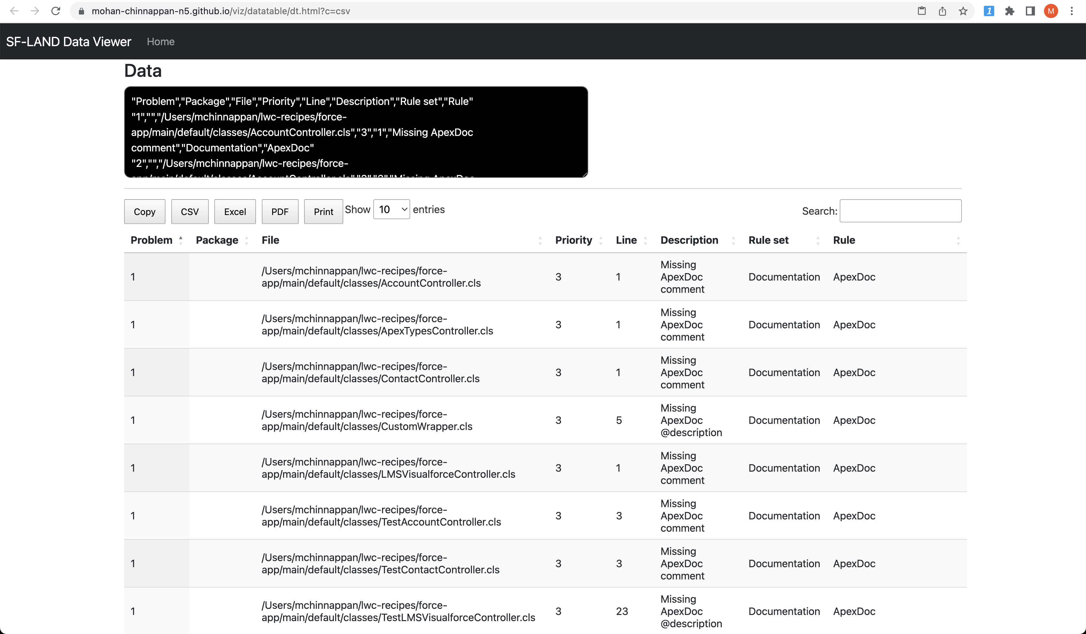
Task: Click the Data heading
Action: point(143,71)
